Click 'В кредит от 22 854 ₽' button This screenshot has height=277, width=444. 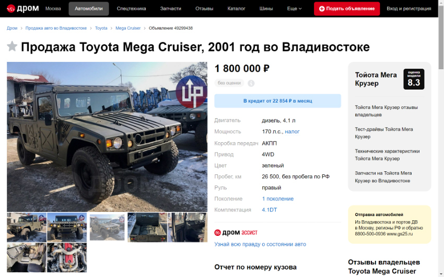point(277,101)
